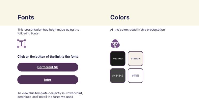199x112 pixels.
Task: Click the underlined "Cormorant SC" link text
Action: [48, 67]
